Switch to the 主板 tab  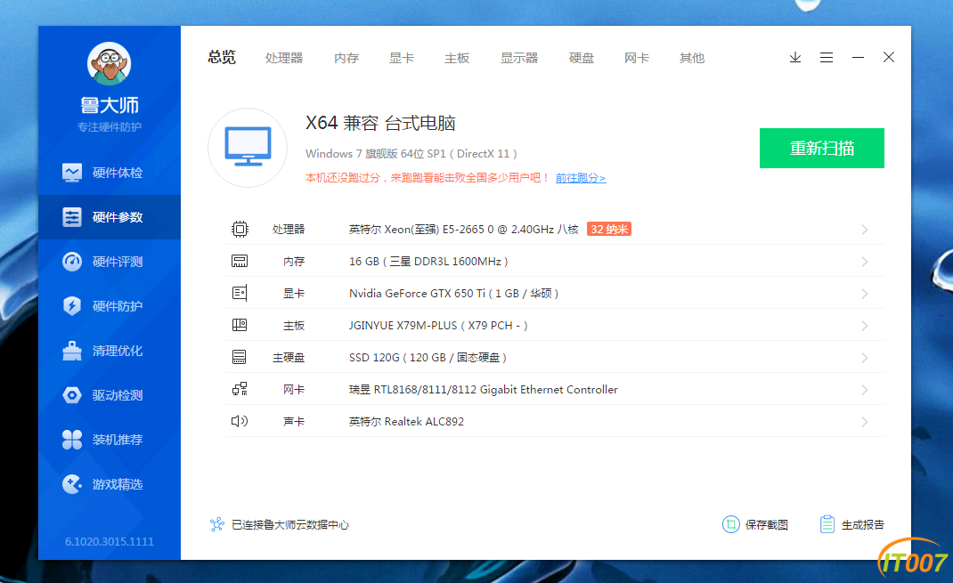coord(457,58)
